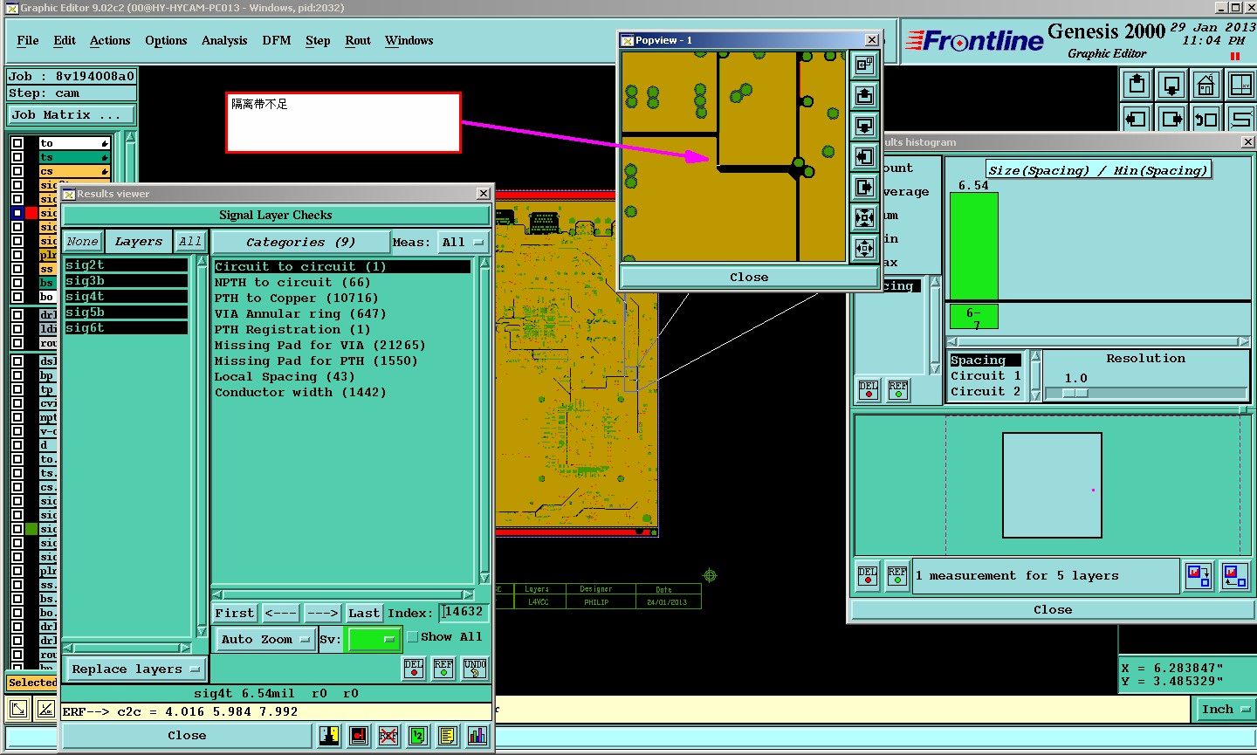Click the REF icon in Results viewer
The height and width of the screenshot is (755, 1257).
coord(443,669)
